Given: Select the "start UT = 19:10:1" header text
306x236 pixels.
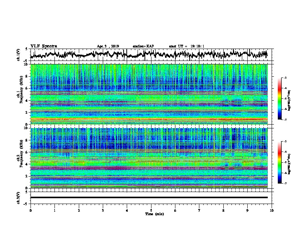Looking at the screenshot, I should coord(187,46).
